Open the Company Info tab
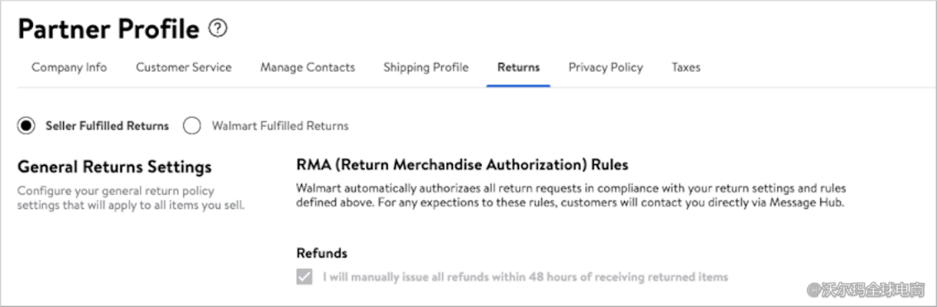This screenshot has width=937, height=307. [x=69, y=68]
